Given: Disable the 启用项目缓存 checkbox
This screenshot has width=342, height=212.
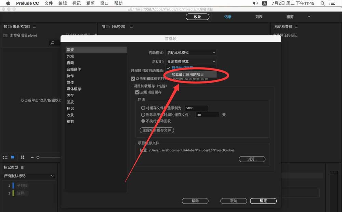Looking at the screenshot, I should [x=137, y=92].
